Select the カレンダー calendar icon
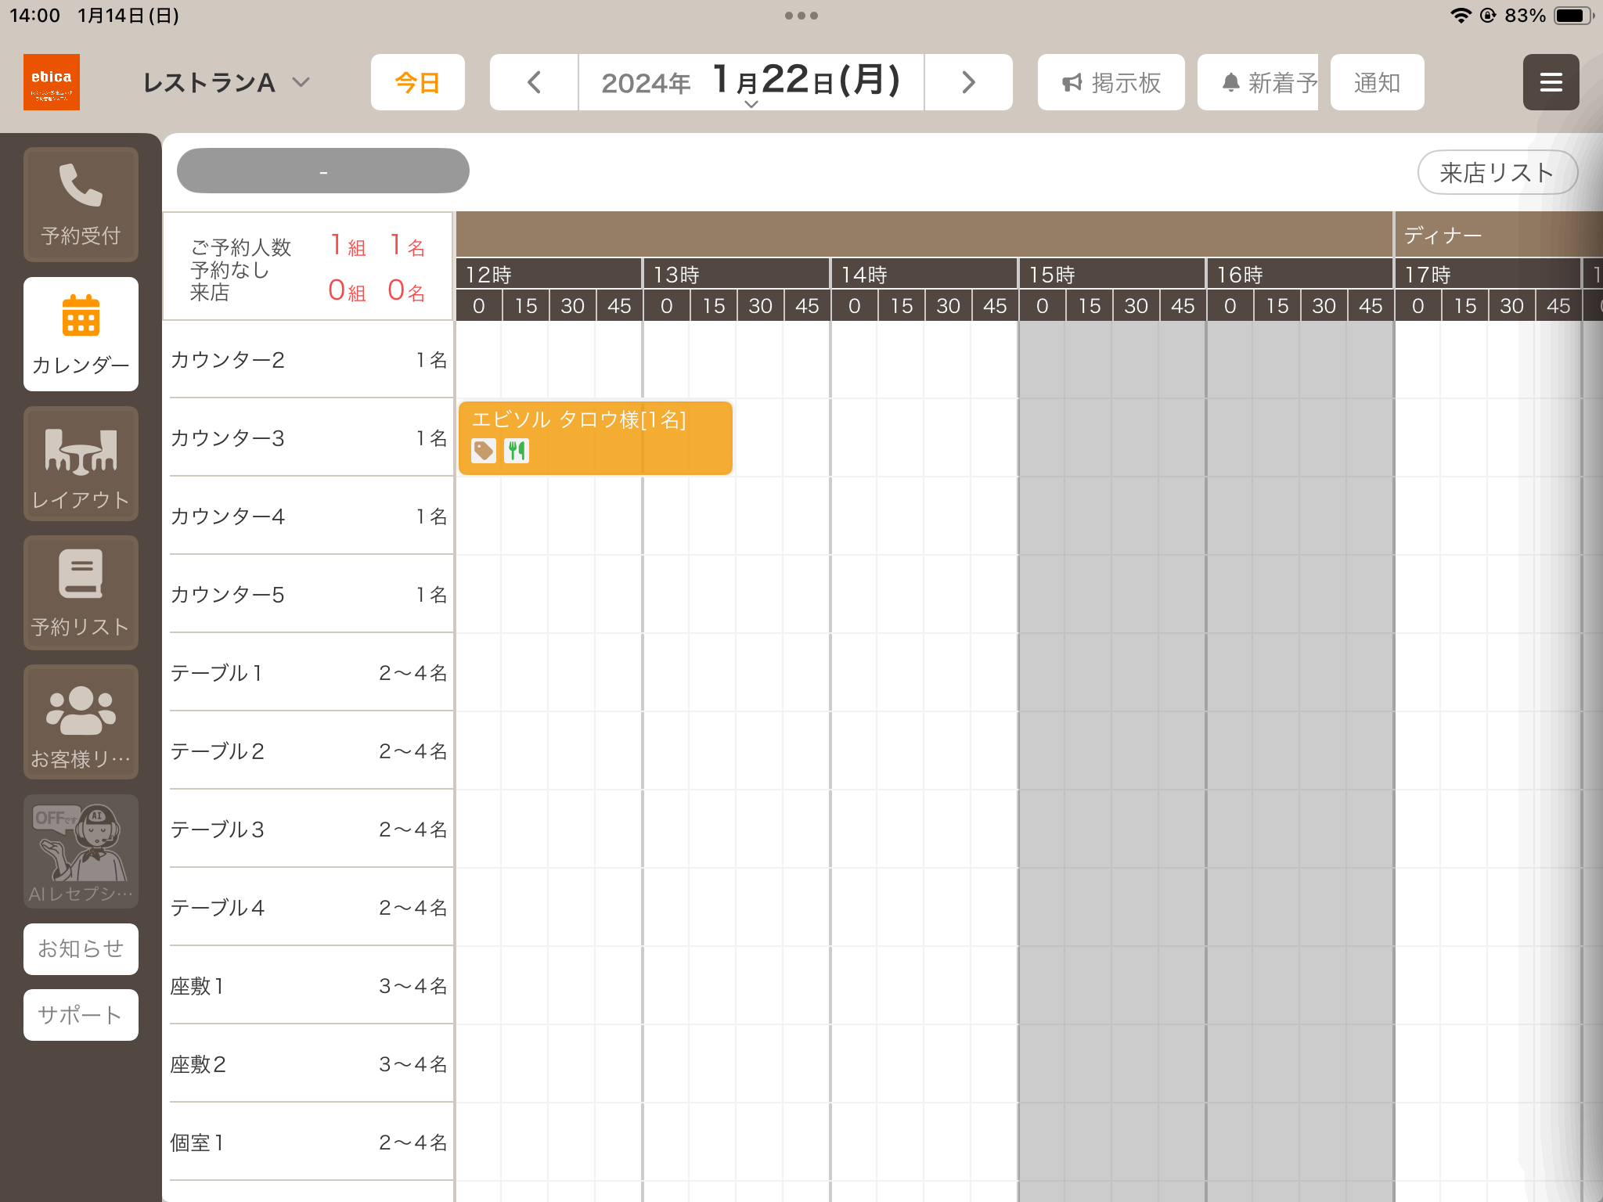The height and width of the screenshot is (1202, 1603). tap(81, 334)
